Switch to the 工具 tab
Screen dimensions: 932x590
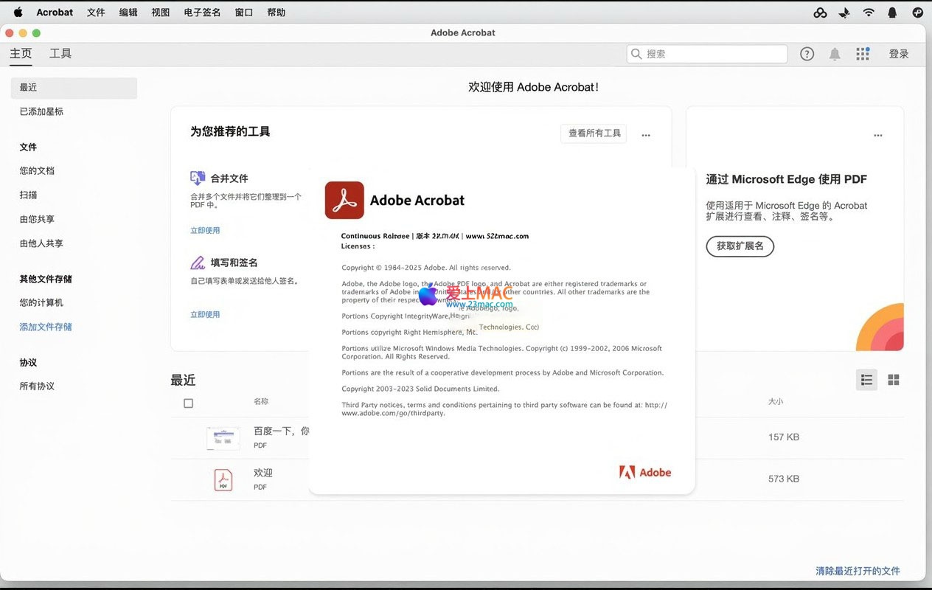pos(60,54)
